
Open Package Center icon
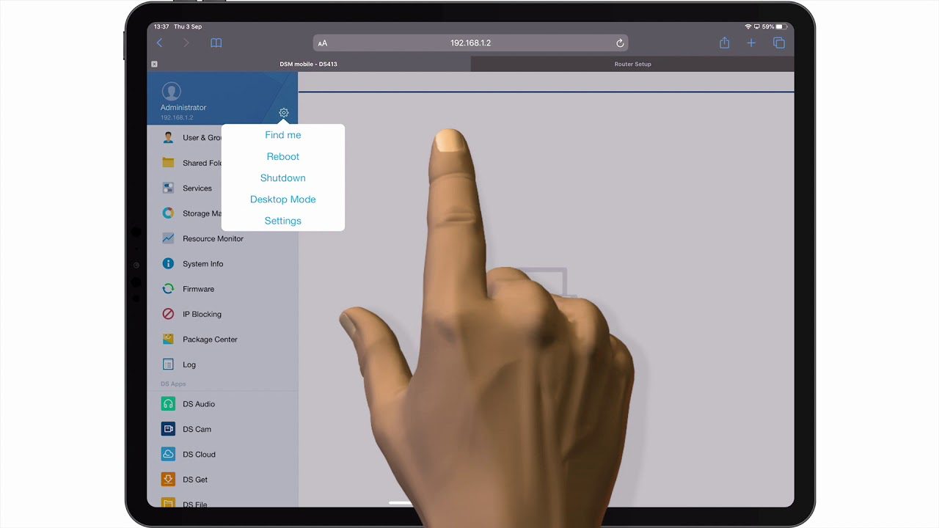(169, 340)
